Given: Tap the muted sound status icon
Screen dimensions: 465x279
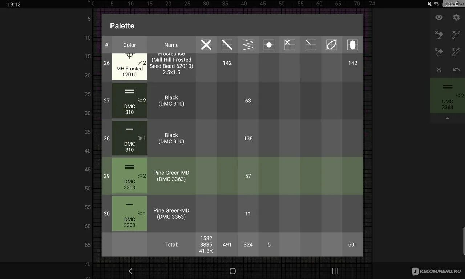Looking at the screenshot, I should [x=430, y=4].
